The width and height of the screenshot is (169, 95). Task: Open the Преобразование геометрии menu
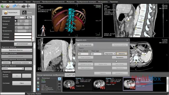[x=86, y=2]
